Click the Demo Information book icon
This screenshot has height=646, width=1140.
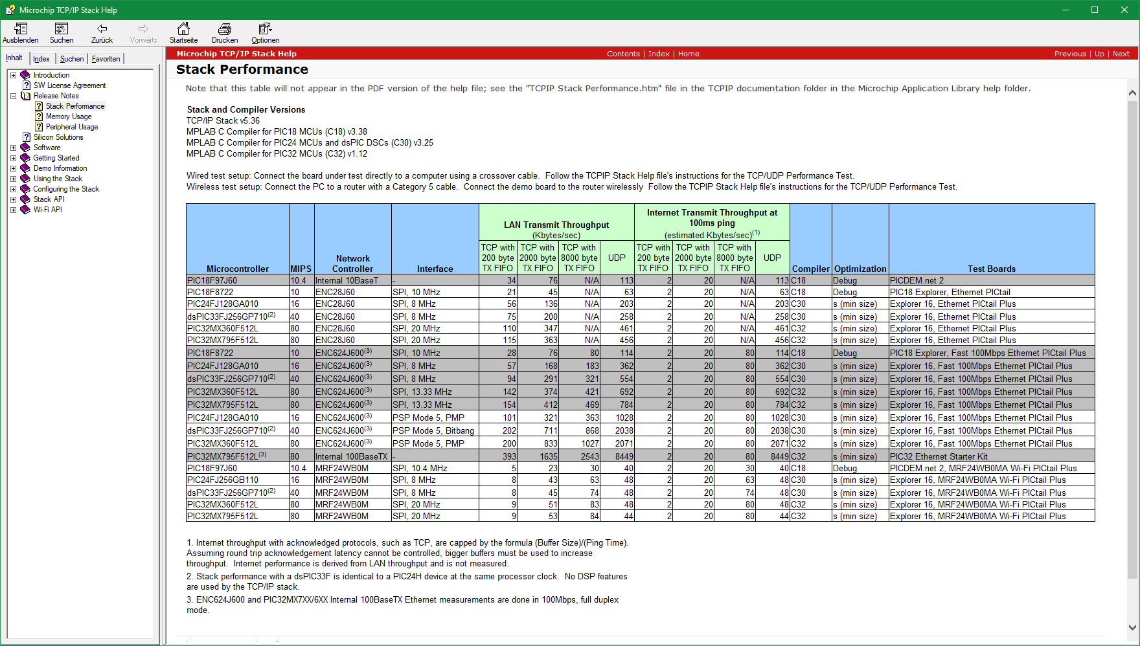coord(26,168)
